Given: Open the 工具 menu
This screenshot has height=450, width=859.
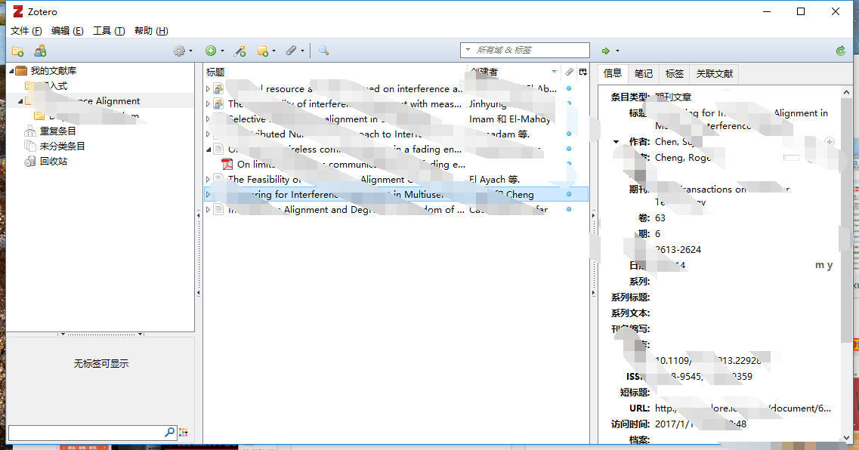Looking at the screenshot, I should (109, 31).
